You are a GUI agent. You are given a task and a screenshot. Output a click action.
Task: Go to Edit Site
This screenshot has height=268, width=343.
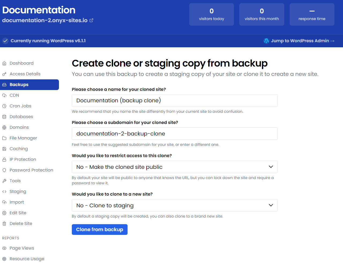coord(29,213)
